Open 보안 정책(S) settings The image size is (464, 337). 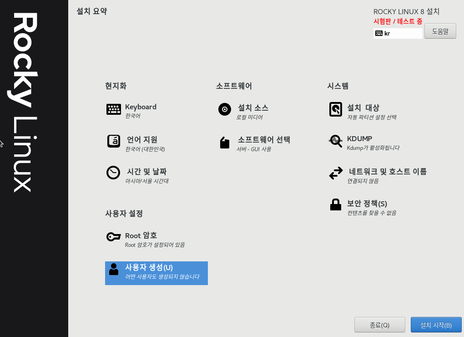pyautogui.click(x=367, y=204)
